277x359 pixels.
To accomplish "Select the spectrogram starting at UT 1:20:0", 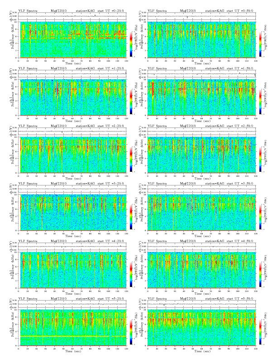I will pyautogui.click(x=73, y=97).
